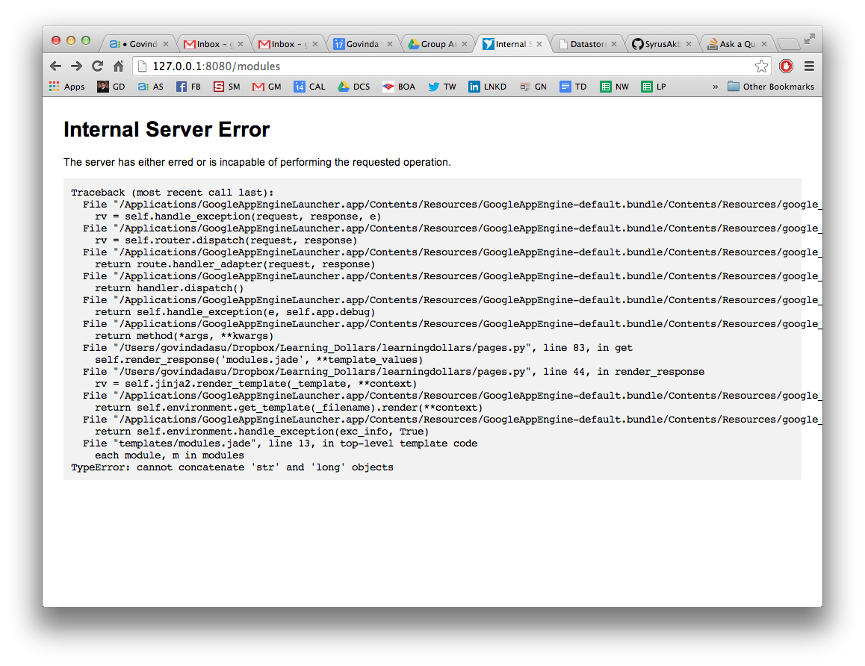Bookmark this page with the star icon
This screenshot has width=865, height=666.
pyautogui.click(x=761, y=66)
